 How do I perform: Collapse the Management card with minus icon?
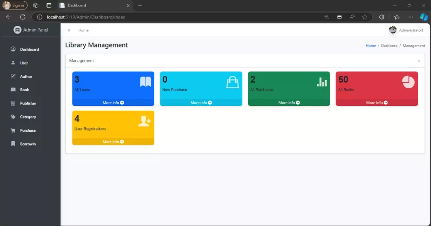pos(410,61)
